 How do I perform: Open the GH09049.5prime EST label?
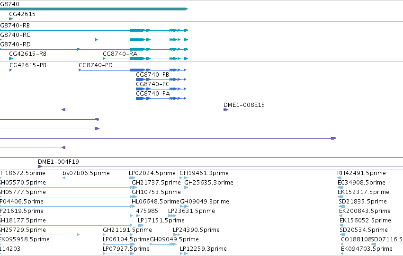point(174,239)
